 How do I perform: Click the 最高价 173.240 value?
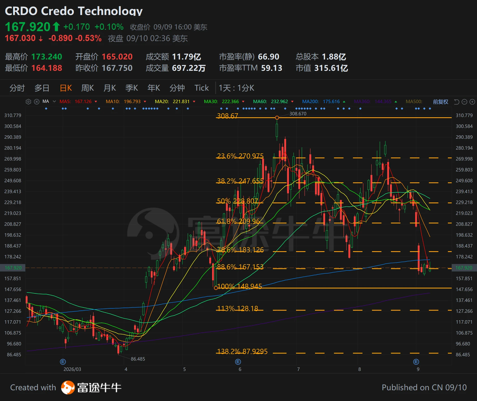47,57
